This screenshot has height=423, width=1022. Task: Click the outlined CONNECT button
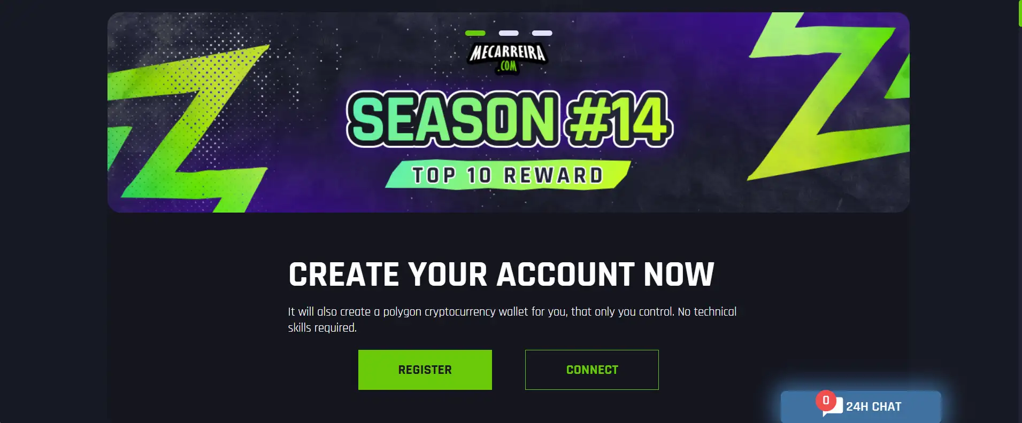coord(592,370)
